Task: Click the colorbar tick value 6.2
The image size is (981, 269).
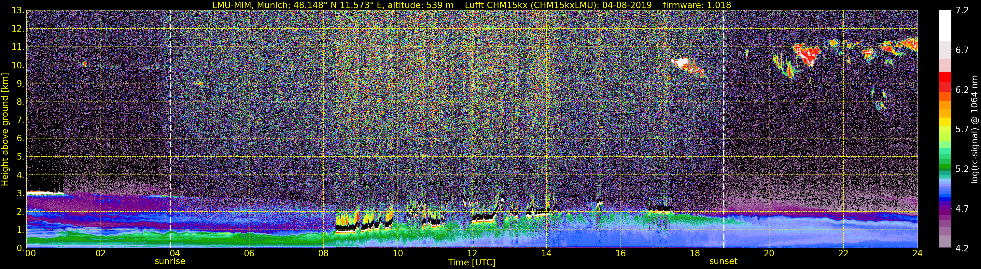Action: tap(962, 90)
